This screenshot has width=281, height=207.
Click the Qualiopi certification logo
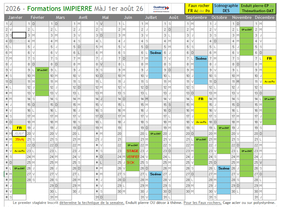pos(161,9)
